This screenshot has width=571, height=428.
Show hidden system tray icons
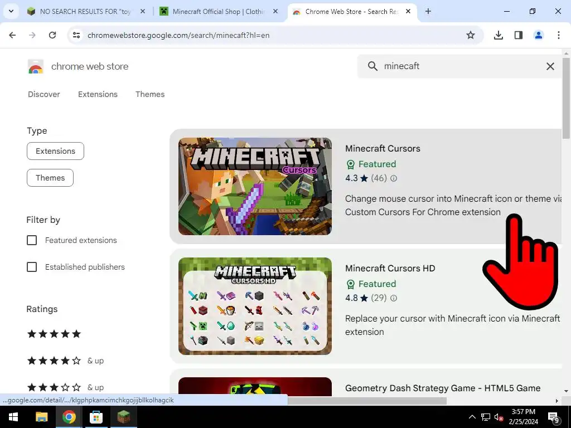click(472, 417)
